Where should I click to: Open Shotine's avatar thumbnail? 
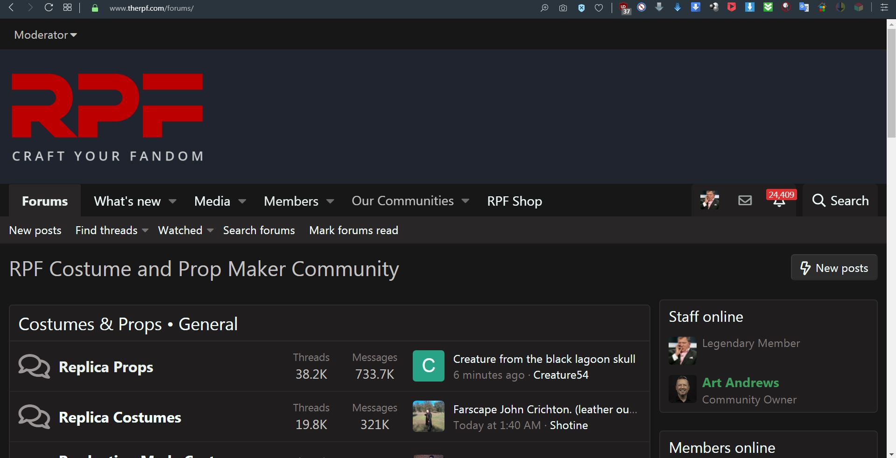(x=429, y=416)
